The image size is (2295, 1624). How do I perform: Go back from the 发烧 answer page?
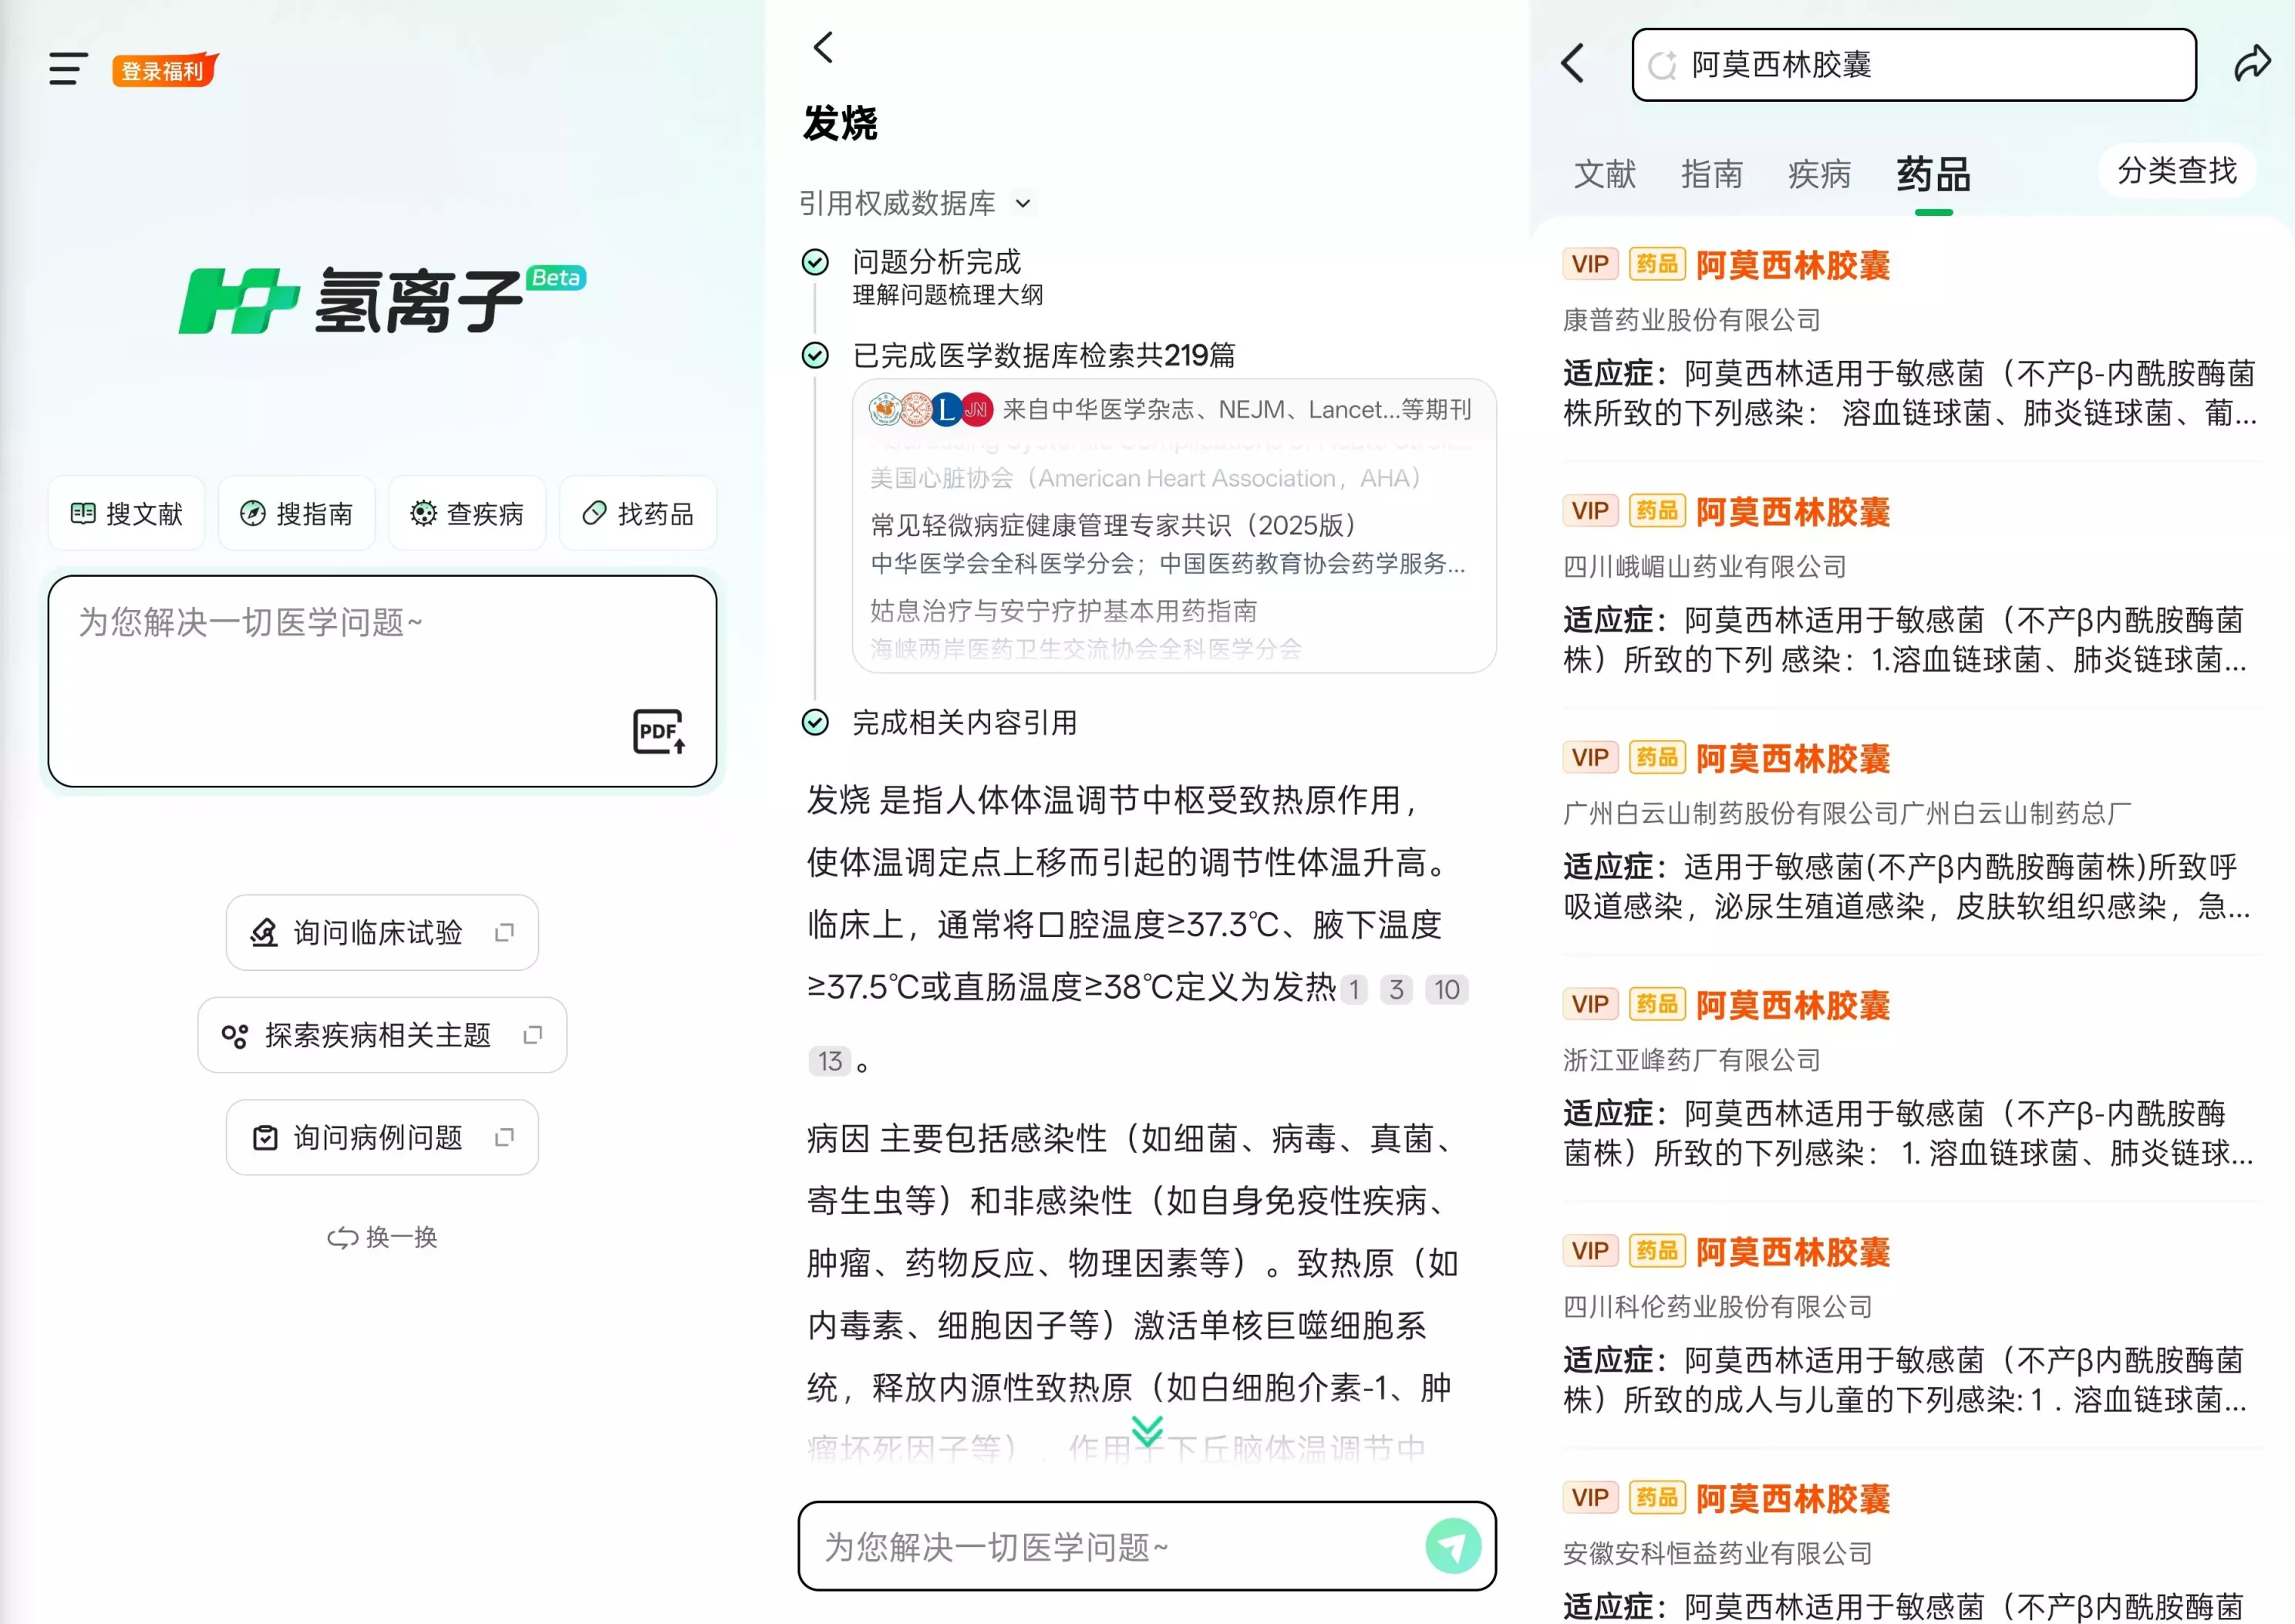click(x=823, y=47)
